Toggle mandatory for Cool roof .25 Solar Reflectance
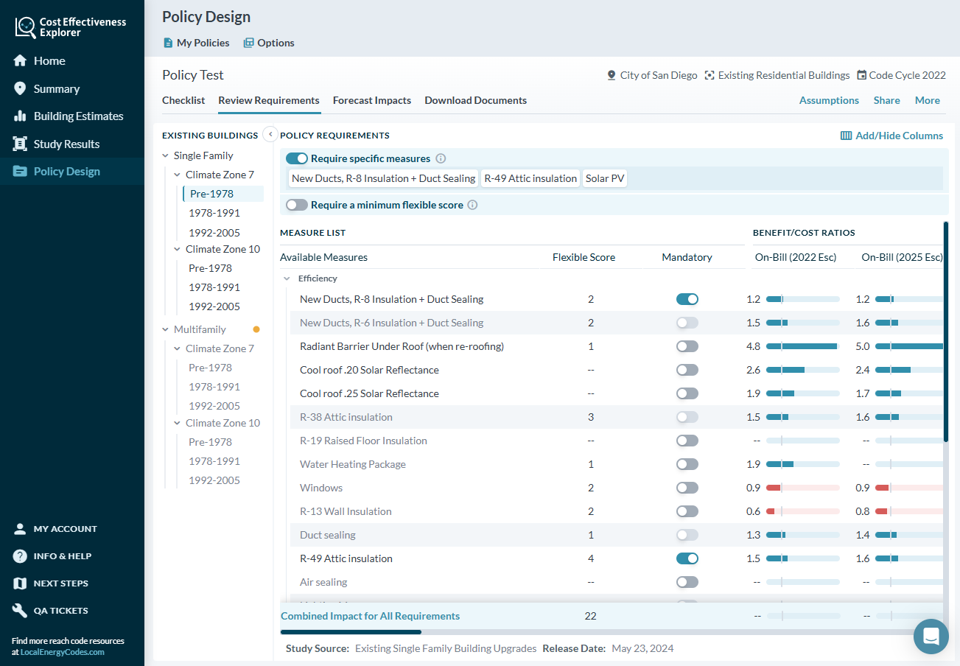This screenshot has height=666, width=960. pos(687,393)
